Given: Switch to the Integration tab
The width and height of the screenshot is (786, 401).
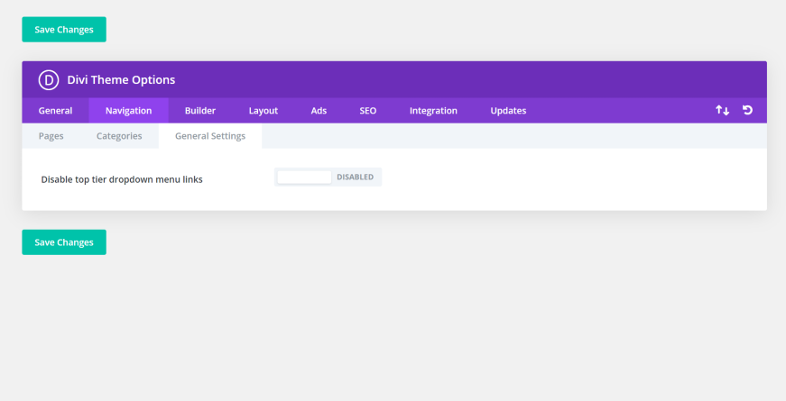Looking at the screenshot, I should tap(433, 111).
